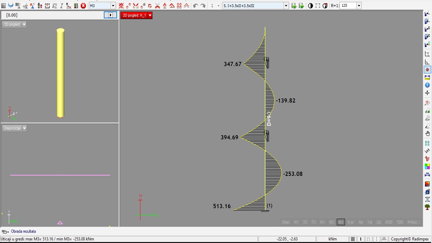Click the redo arrow icon
Viewport: 432px width, 243px height.
click(203, 6)
